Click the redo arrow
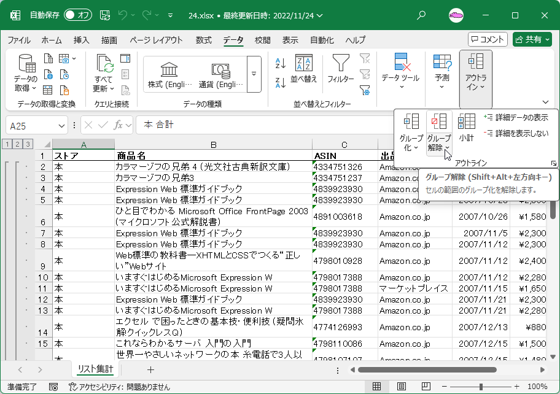The height and width of the screenshot is (394, 560). point(146,15)
